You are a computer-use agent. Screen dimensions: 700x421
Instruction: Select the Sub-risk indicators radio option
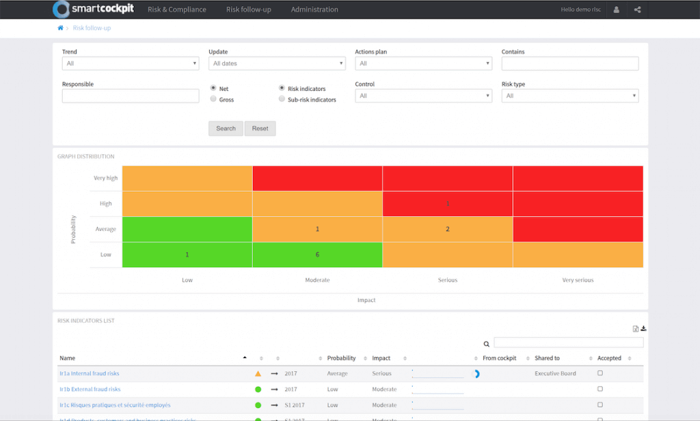282,99
